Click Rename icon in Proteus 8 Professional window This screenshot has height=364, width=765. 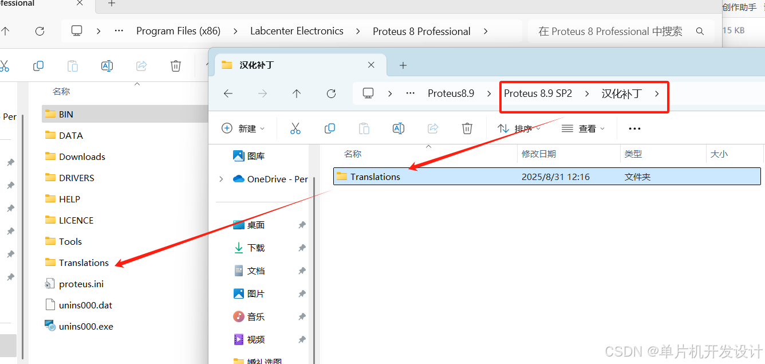coord(107,66)
